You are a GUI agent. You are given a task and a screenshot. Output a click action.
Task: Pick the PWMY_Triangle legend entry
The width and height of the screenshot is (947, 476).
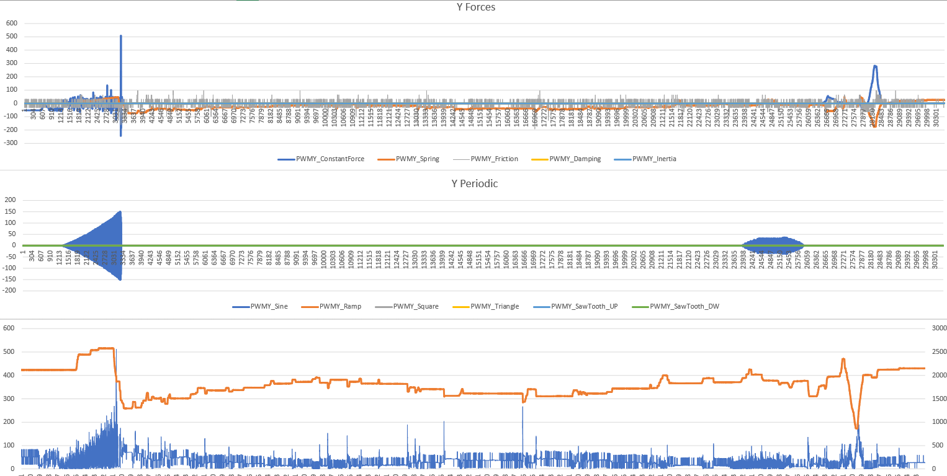pyautogui.click(x=495, y=306)
